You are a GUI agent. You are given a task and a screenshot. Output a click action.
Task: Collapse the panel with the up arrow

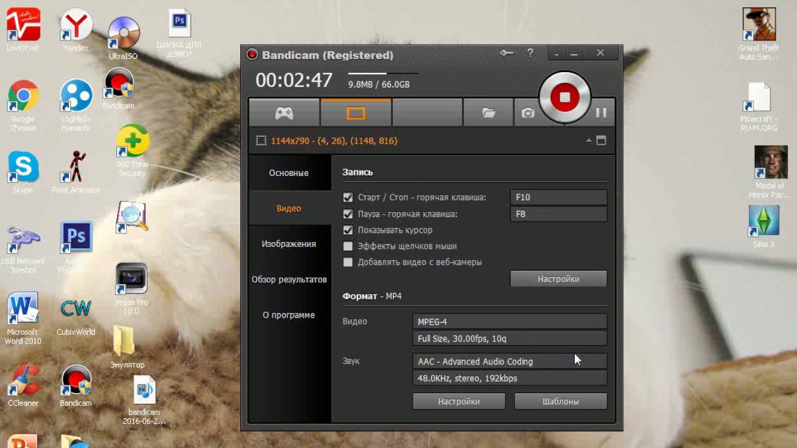588,141
